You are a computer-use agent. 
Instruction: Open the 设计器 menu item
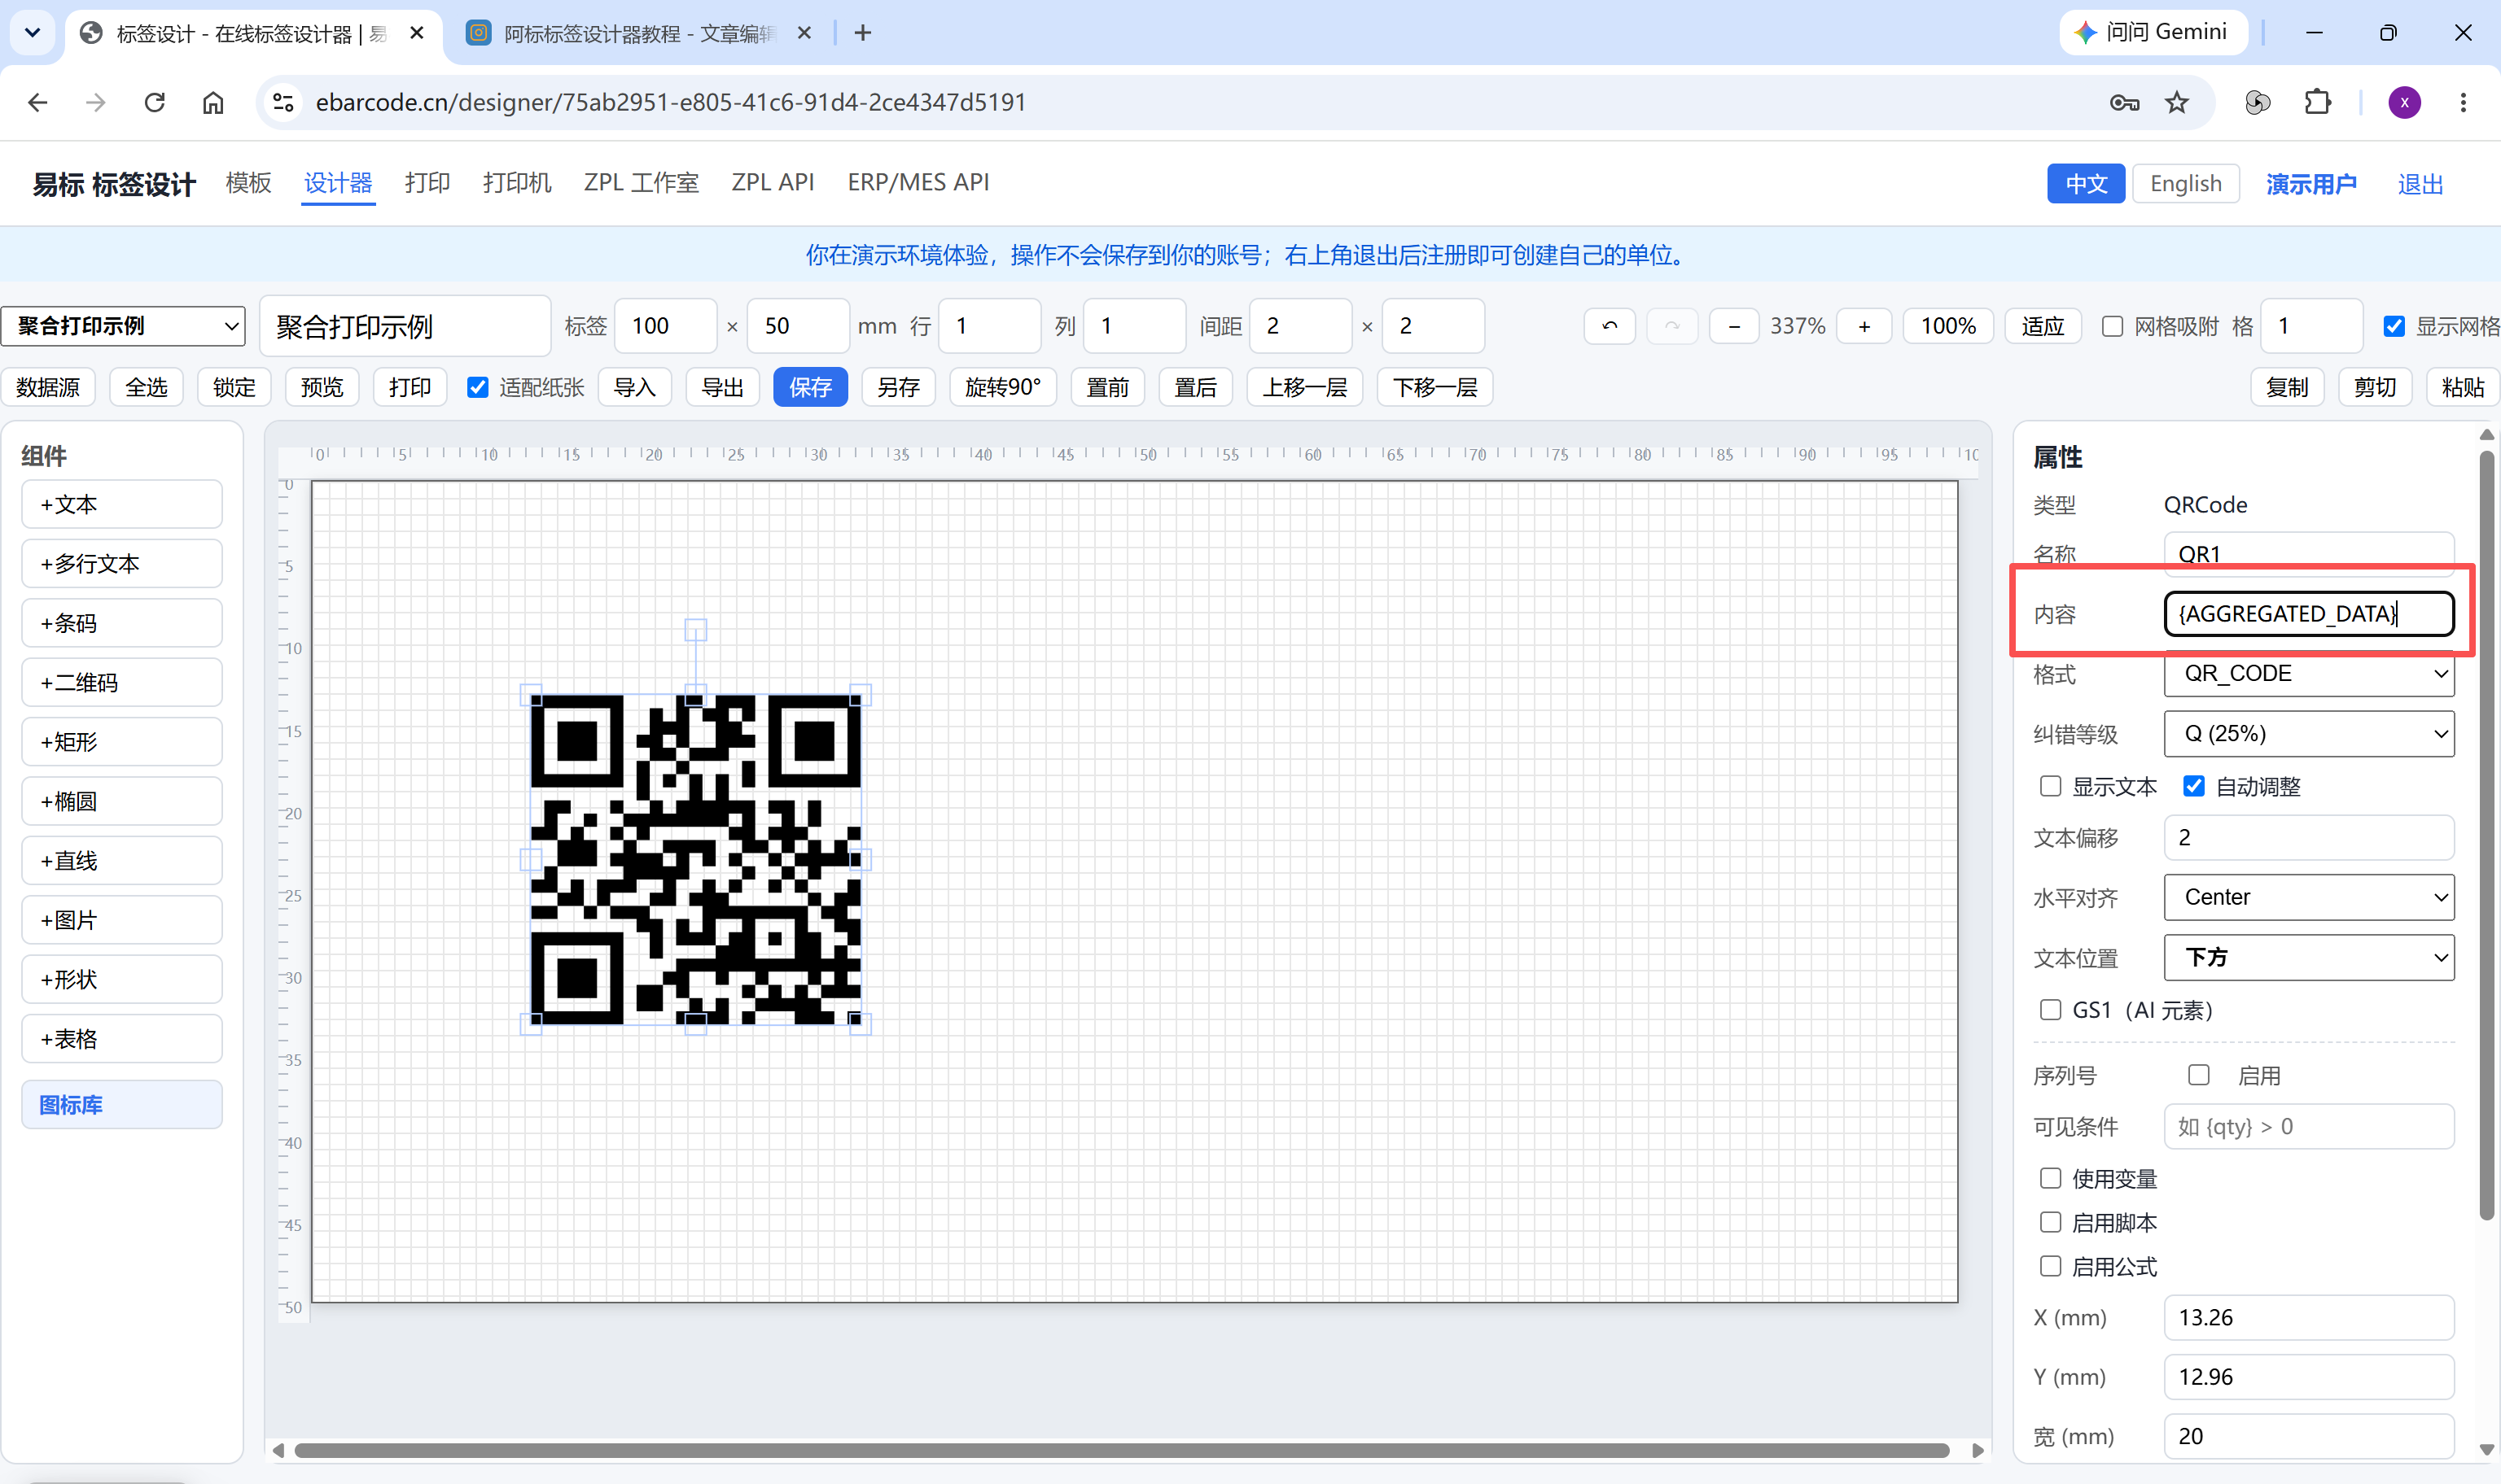(x=338, y=183)
